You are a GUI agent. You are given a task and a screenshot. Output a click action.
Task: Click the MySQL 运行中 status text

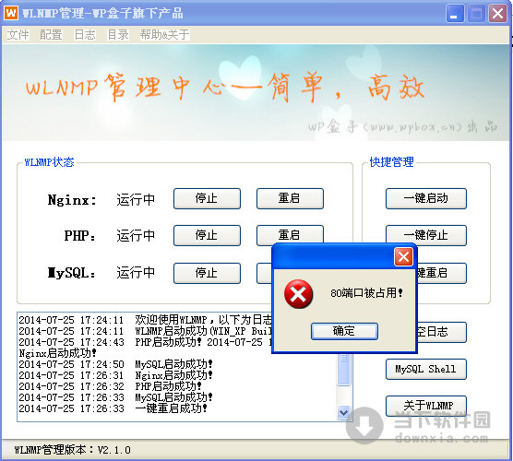click(136, 273)
